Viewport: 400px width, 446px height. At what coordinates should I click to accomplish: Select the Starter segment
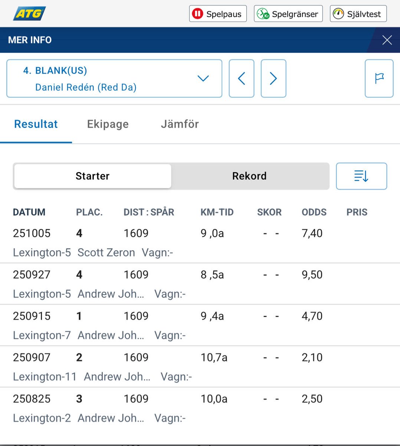tap(93, 176)
